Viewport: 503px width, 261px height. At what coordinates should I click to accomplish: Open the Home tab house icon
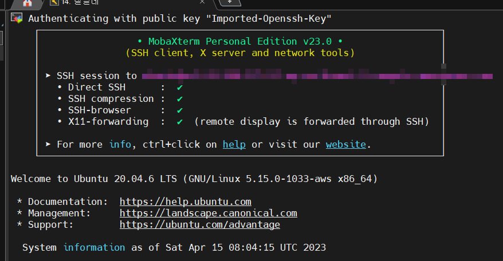27,3
